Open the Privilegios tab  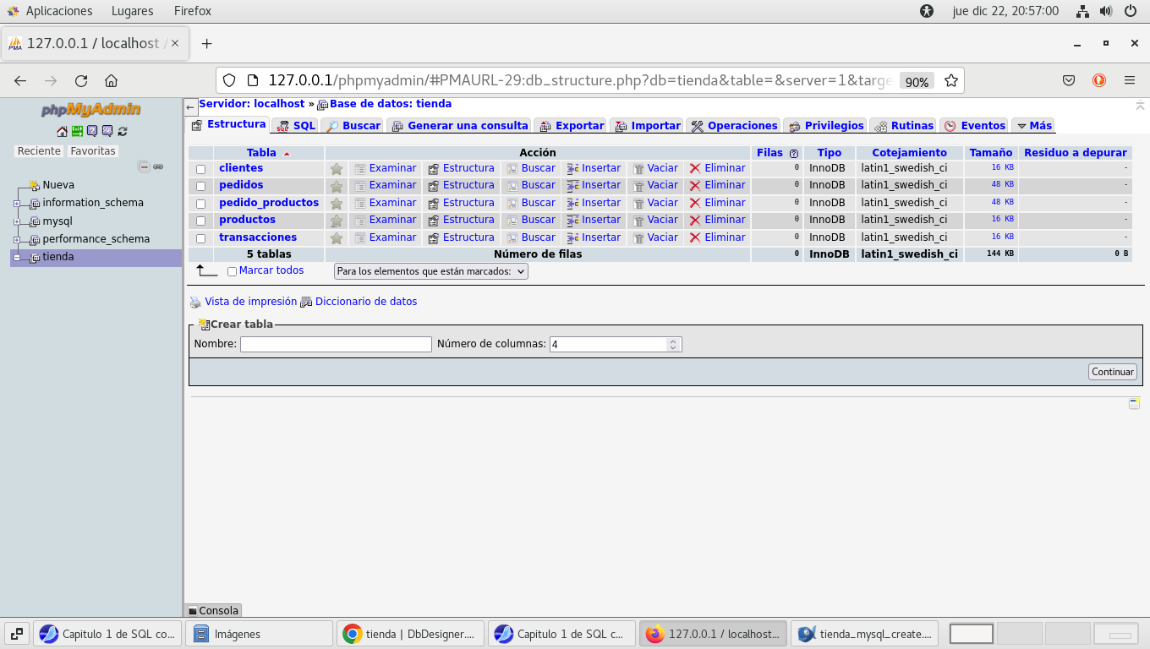click(825, 126)
